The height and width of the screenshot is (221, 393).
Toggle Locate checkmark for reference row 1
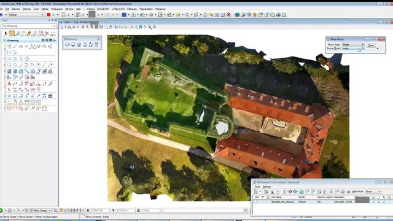[x=384, y=201]
